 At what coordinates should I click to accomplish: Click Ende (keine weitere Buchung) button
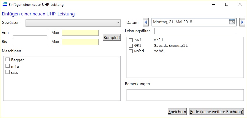click(x=217, y=112)
